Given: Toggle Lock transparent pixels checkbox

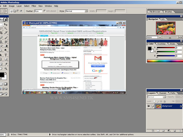Looking at the screenshot, I should (x=154, y=101).
